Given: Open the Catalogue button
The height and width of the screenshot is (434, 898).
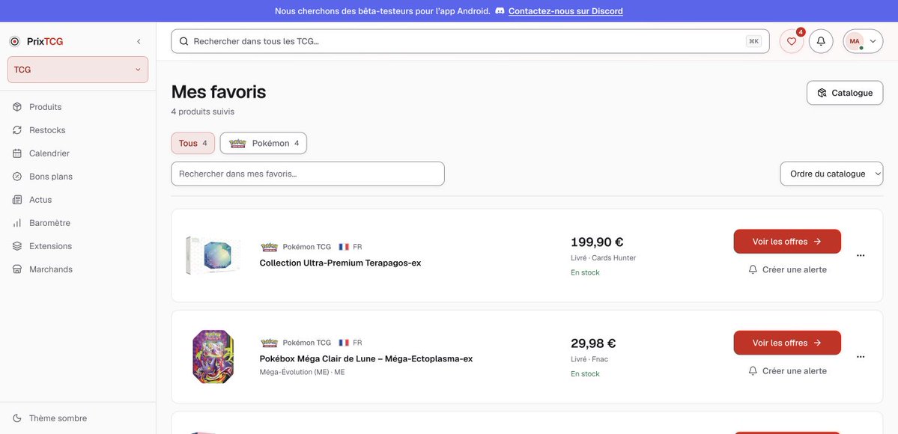Looking at the screenshot, I should coord(845,93).
